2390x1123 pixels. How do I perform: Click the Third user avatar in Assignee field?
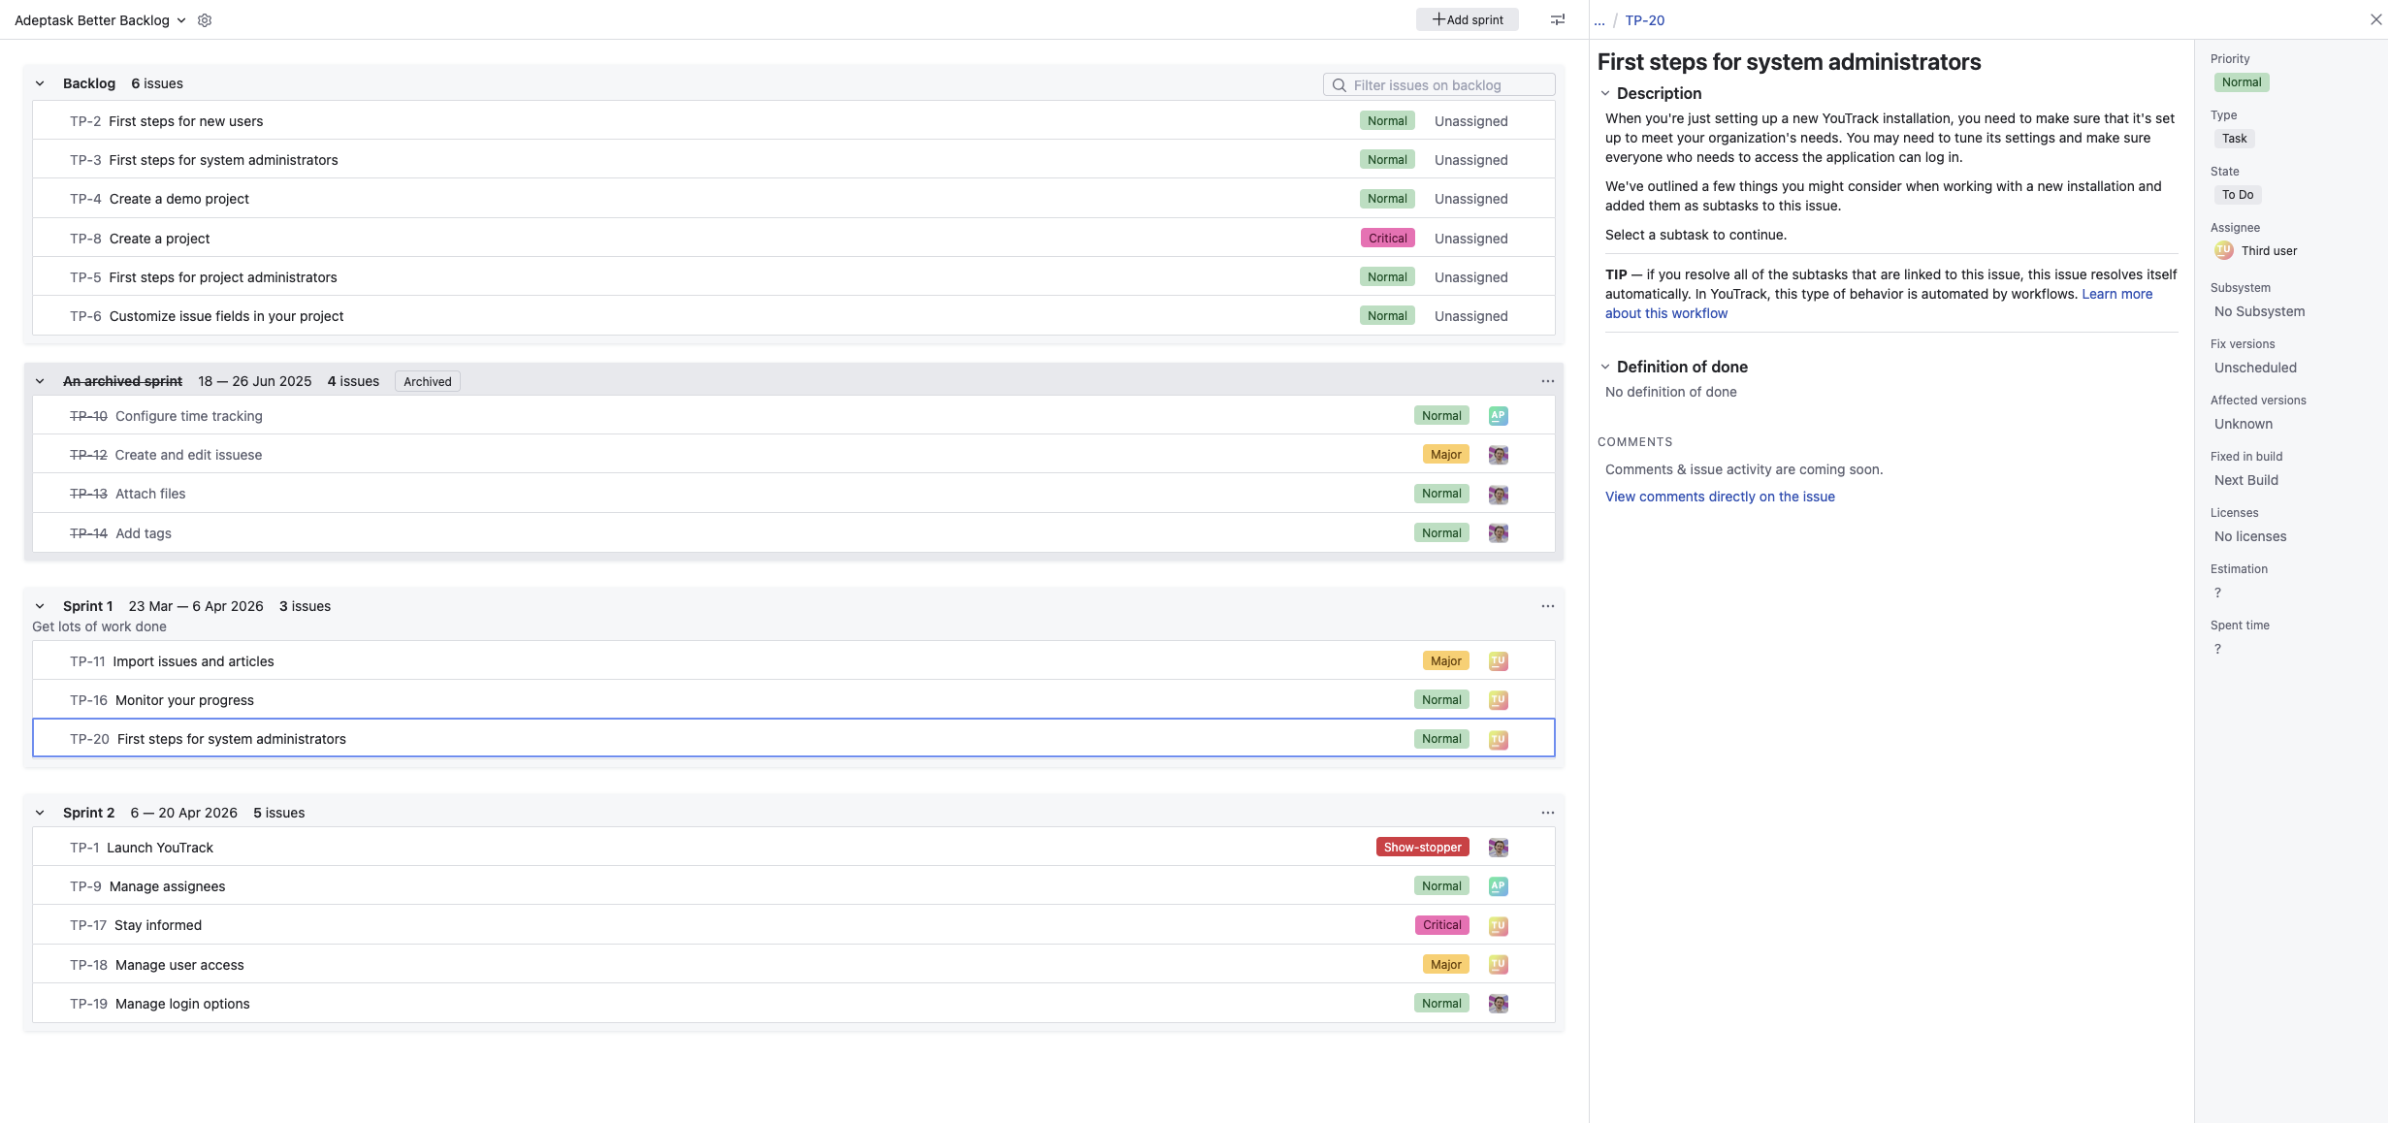point(2224,250)
